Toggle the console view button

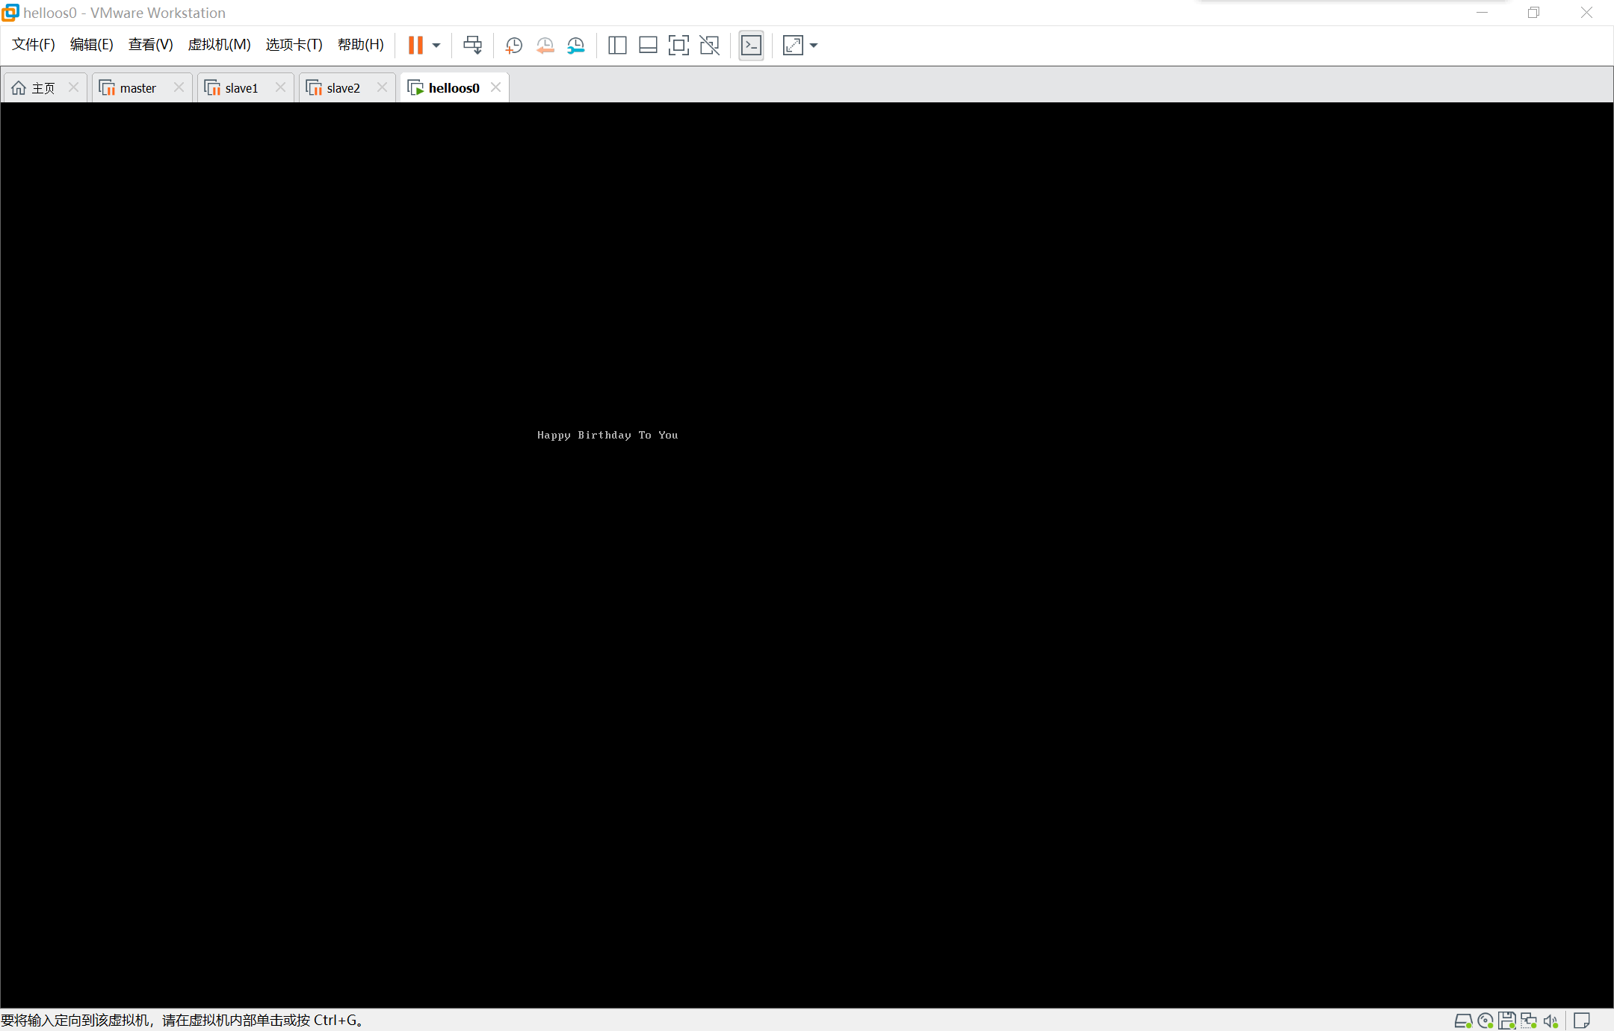click(751, 46)
